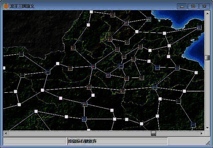Click the 龙王三国演义 window title text
The height and width of the screenshot is (148, 213).
coord(22,6)
